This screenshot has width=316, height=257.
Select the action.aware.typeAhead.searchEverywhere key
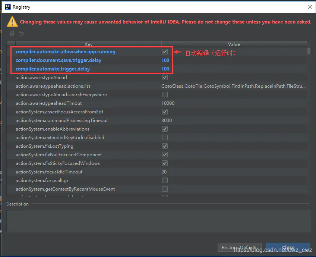61,95
